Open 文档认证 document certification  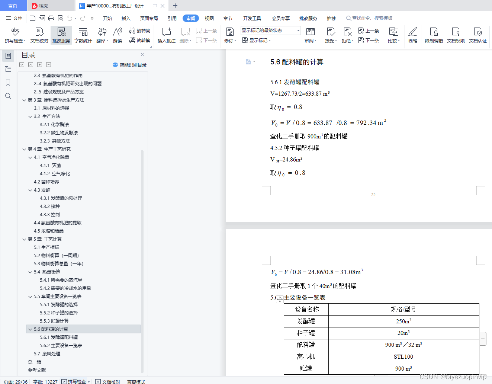click(478, 35)
